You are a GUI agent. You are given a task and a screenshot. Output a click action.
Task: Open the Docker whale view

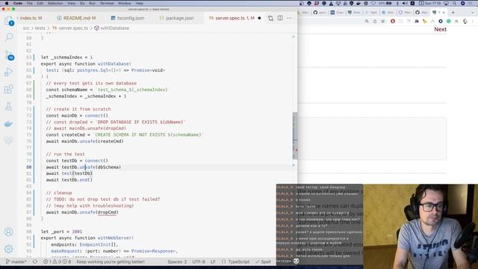click(8, 123)
